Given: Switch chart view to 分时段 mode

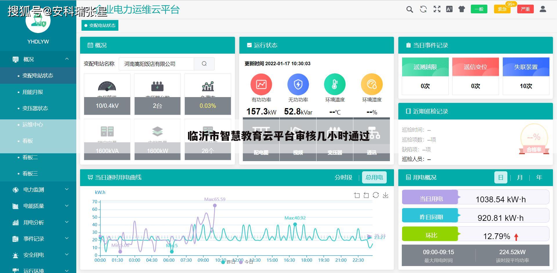Looking at the screenshot, I should pyautogui.click(x=343, y=177).
